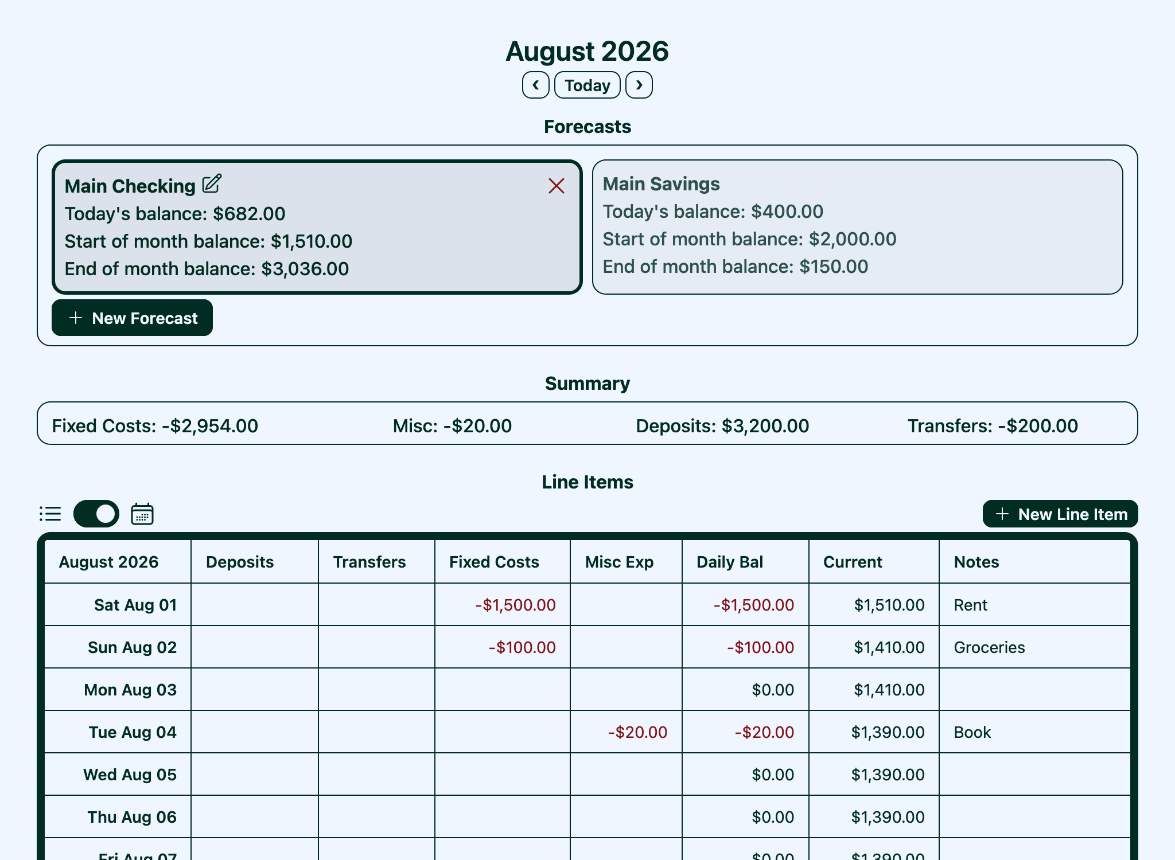The image size is (1175, 860).
Task: Switch to list view icon
Action: [50, 514]
